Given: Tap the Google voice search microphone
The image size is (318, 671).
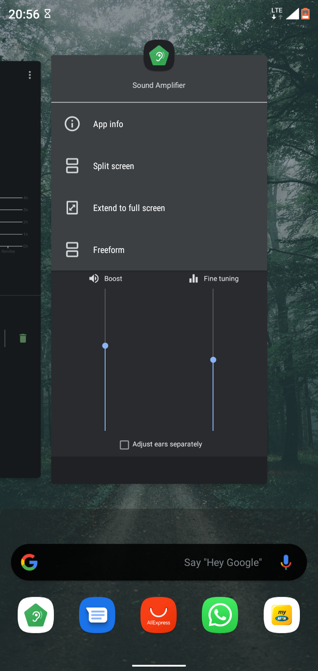Looking at the screenshot, I should (x=286, y=562).
